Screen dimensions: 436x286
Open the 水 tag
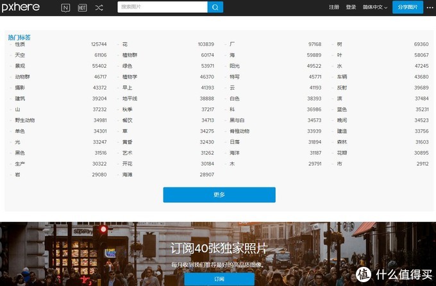click(x=340, y=66)
